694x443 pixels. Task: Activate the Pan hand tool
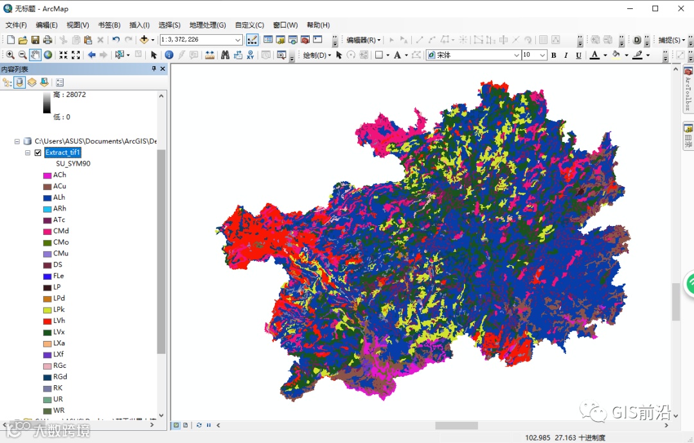[35, 55]
